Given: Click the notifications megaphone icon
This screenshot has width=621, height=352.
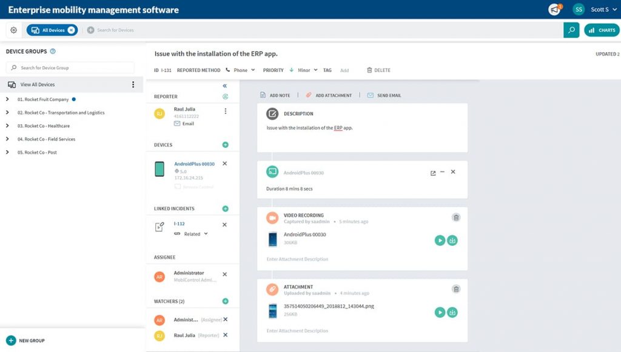Looking at the screenshot, I should 553,9.
